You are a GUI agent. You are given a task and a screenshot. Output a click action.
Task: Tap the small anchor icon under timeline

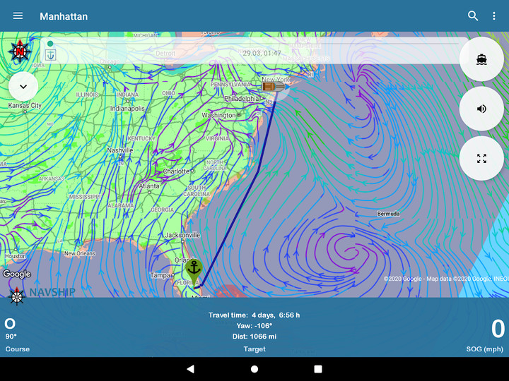click(x=50, y=55)
